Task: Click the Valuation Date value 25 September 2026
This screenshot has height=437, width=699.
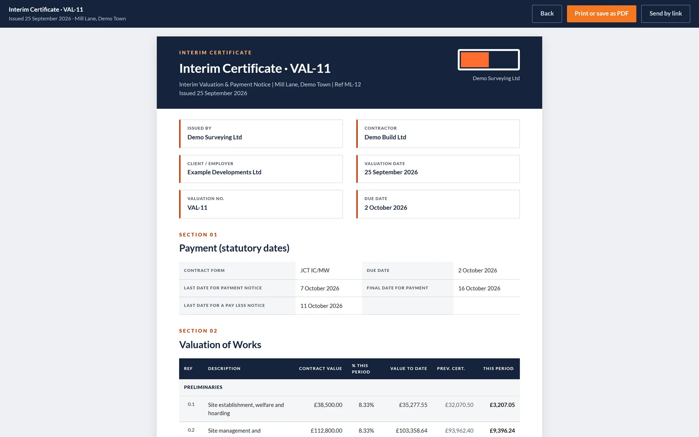Action: (x=391, y=172)
